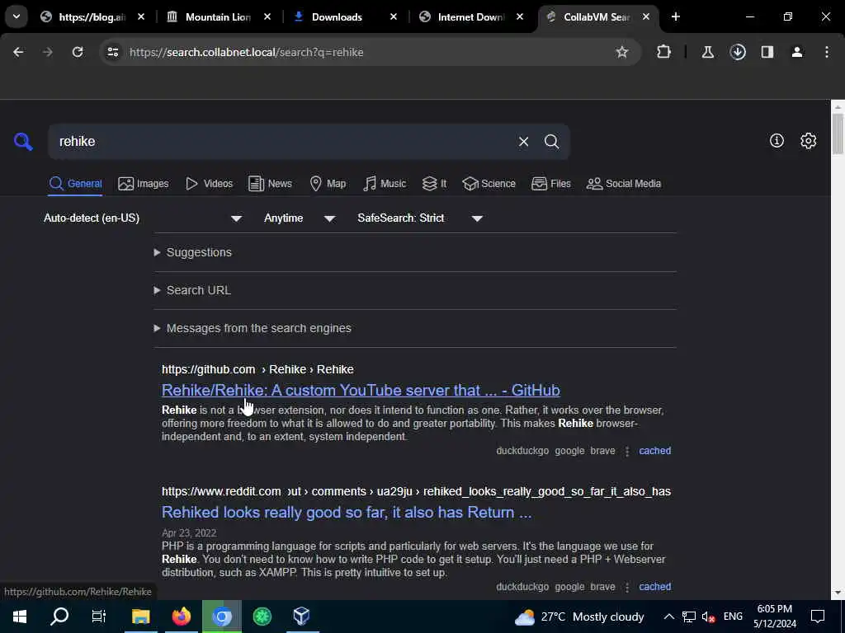Switch to the blog tab
The width and height of the screenshot is (845, 633).
[x=92, y=16]
